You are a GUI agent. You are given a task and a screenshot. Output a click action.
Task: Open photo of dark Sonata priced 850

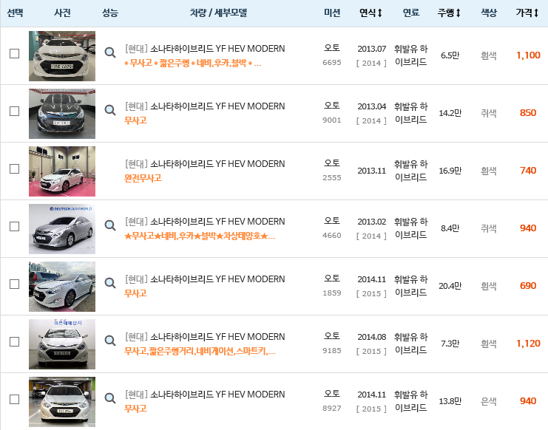62,114
